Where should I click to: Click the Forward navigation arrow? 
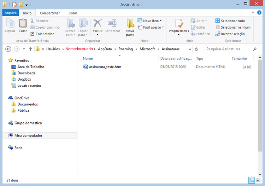coord(17,49)
